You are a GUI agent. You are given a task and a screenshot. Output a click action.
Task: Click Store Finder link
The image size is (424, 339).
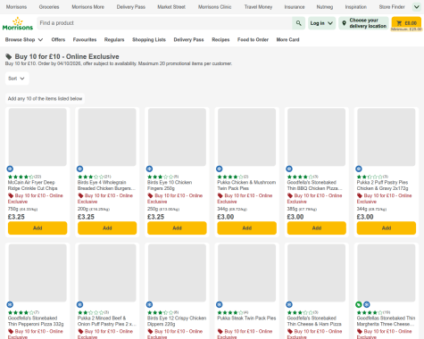[392, 7]
